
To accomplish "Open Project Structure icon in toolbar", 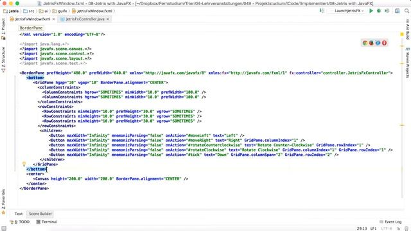I will coord(397,11).
